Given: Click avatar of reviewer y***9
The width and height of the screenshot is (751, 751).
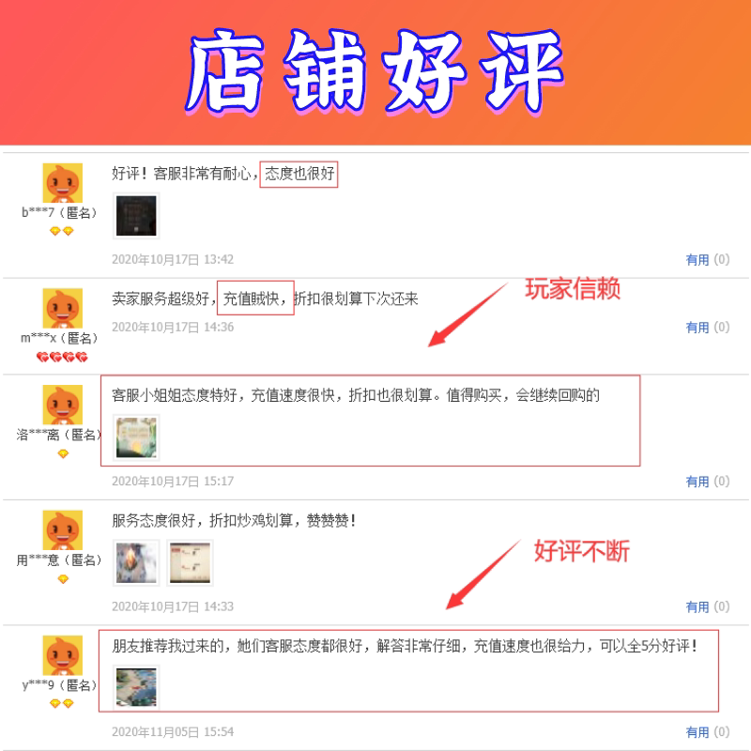Looking at the screenshot, I should [62, 655].
